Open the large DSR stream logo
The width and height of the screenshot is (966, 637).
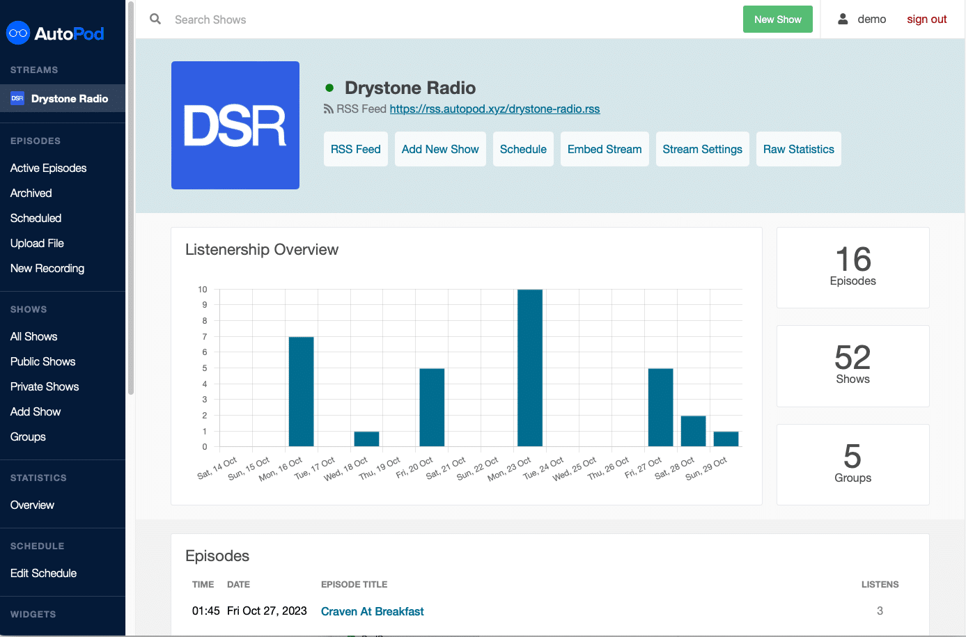pyautogui.click(x=235, y=125)
